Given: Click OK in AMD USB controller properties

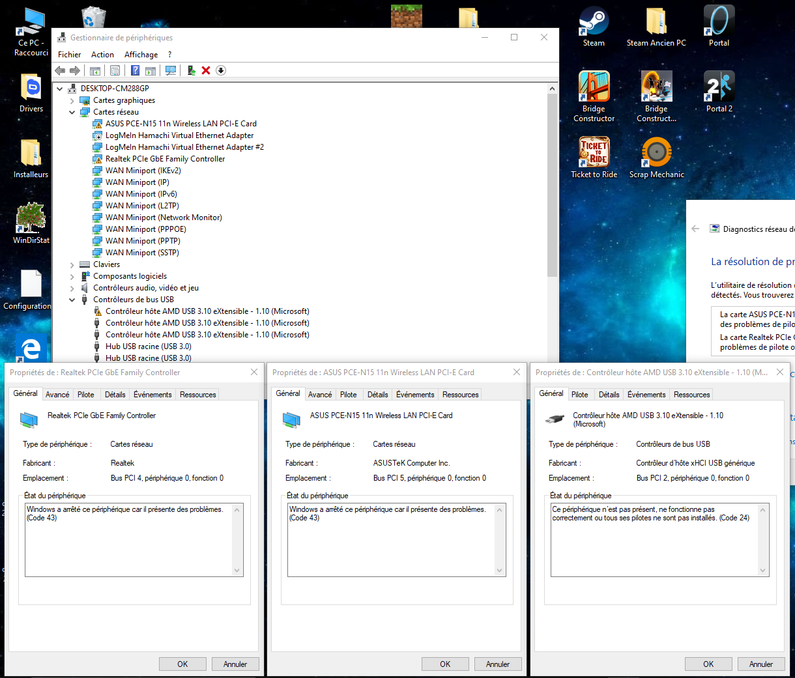Looking at the screenshot, I should click(x=708, y=664).
